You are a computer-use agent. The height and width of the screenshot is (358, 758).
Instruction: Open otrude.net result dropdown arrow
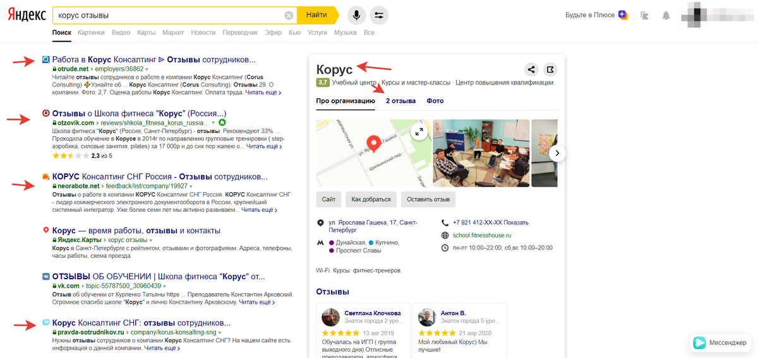147,69
